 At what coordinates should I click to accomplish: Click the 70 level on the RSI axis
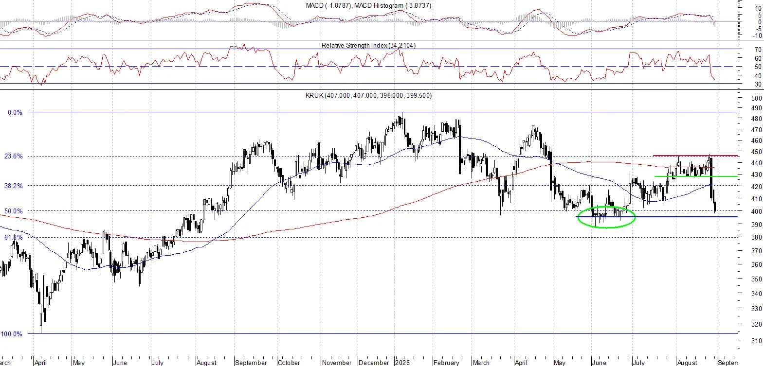[758, 50]
